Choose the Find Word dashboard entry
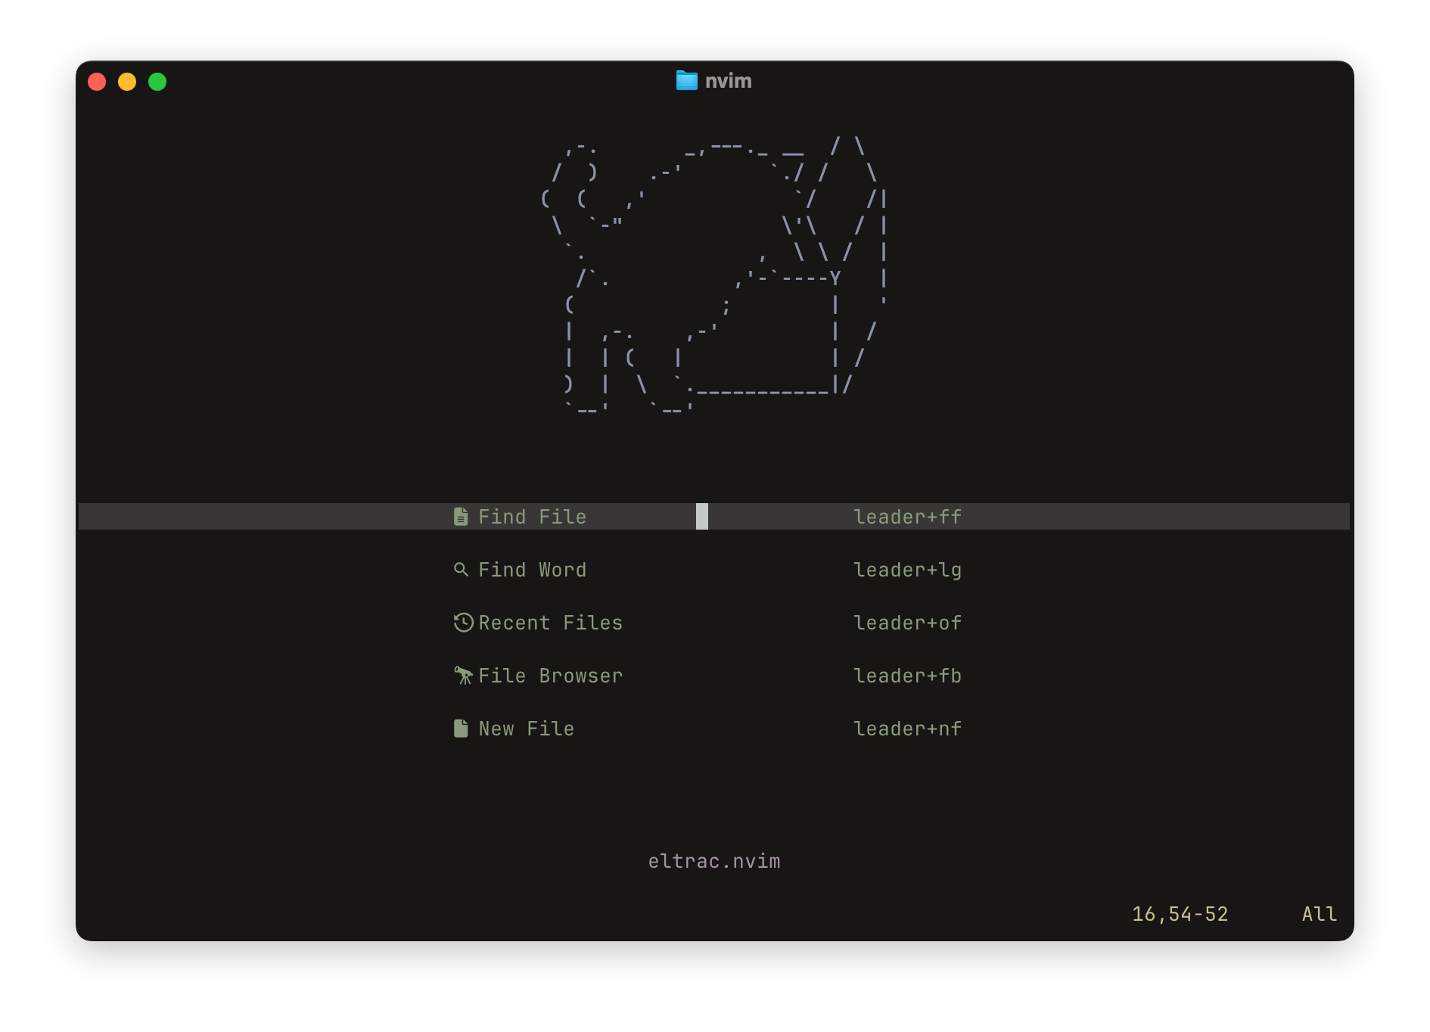Viewport: 1430px width, 1032px height. [532, 570]
